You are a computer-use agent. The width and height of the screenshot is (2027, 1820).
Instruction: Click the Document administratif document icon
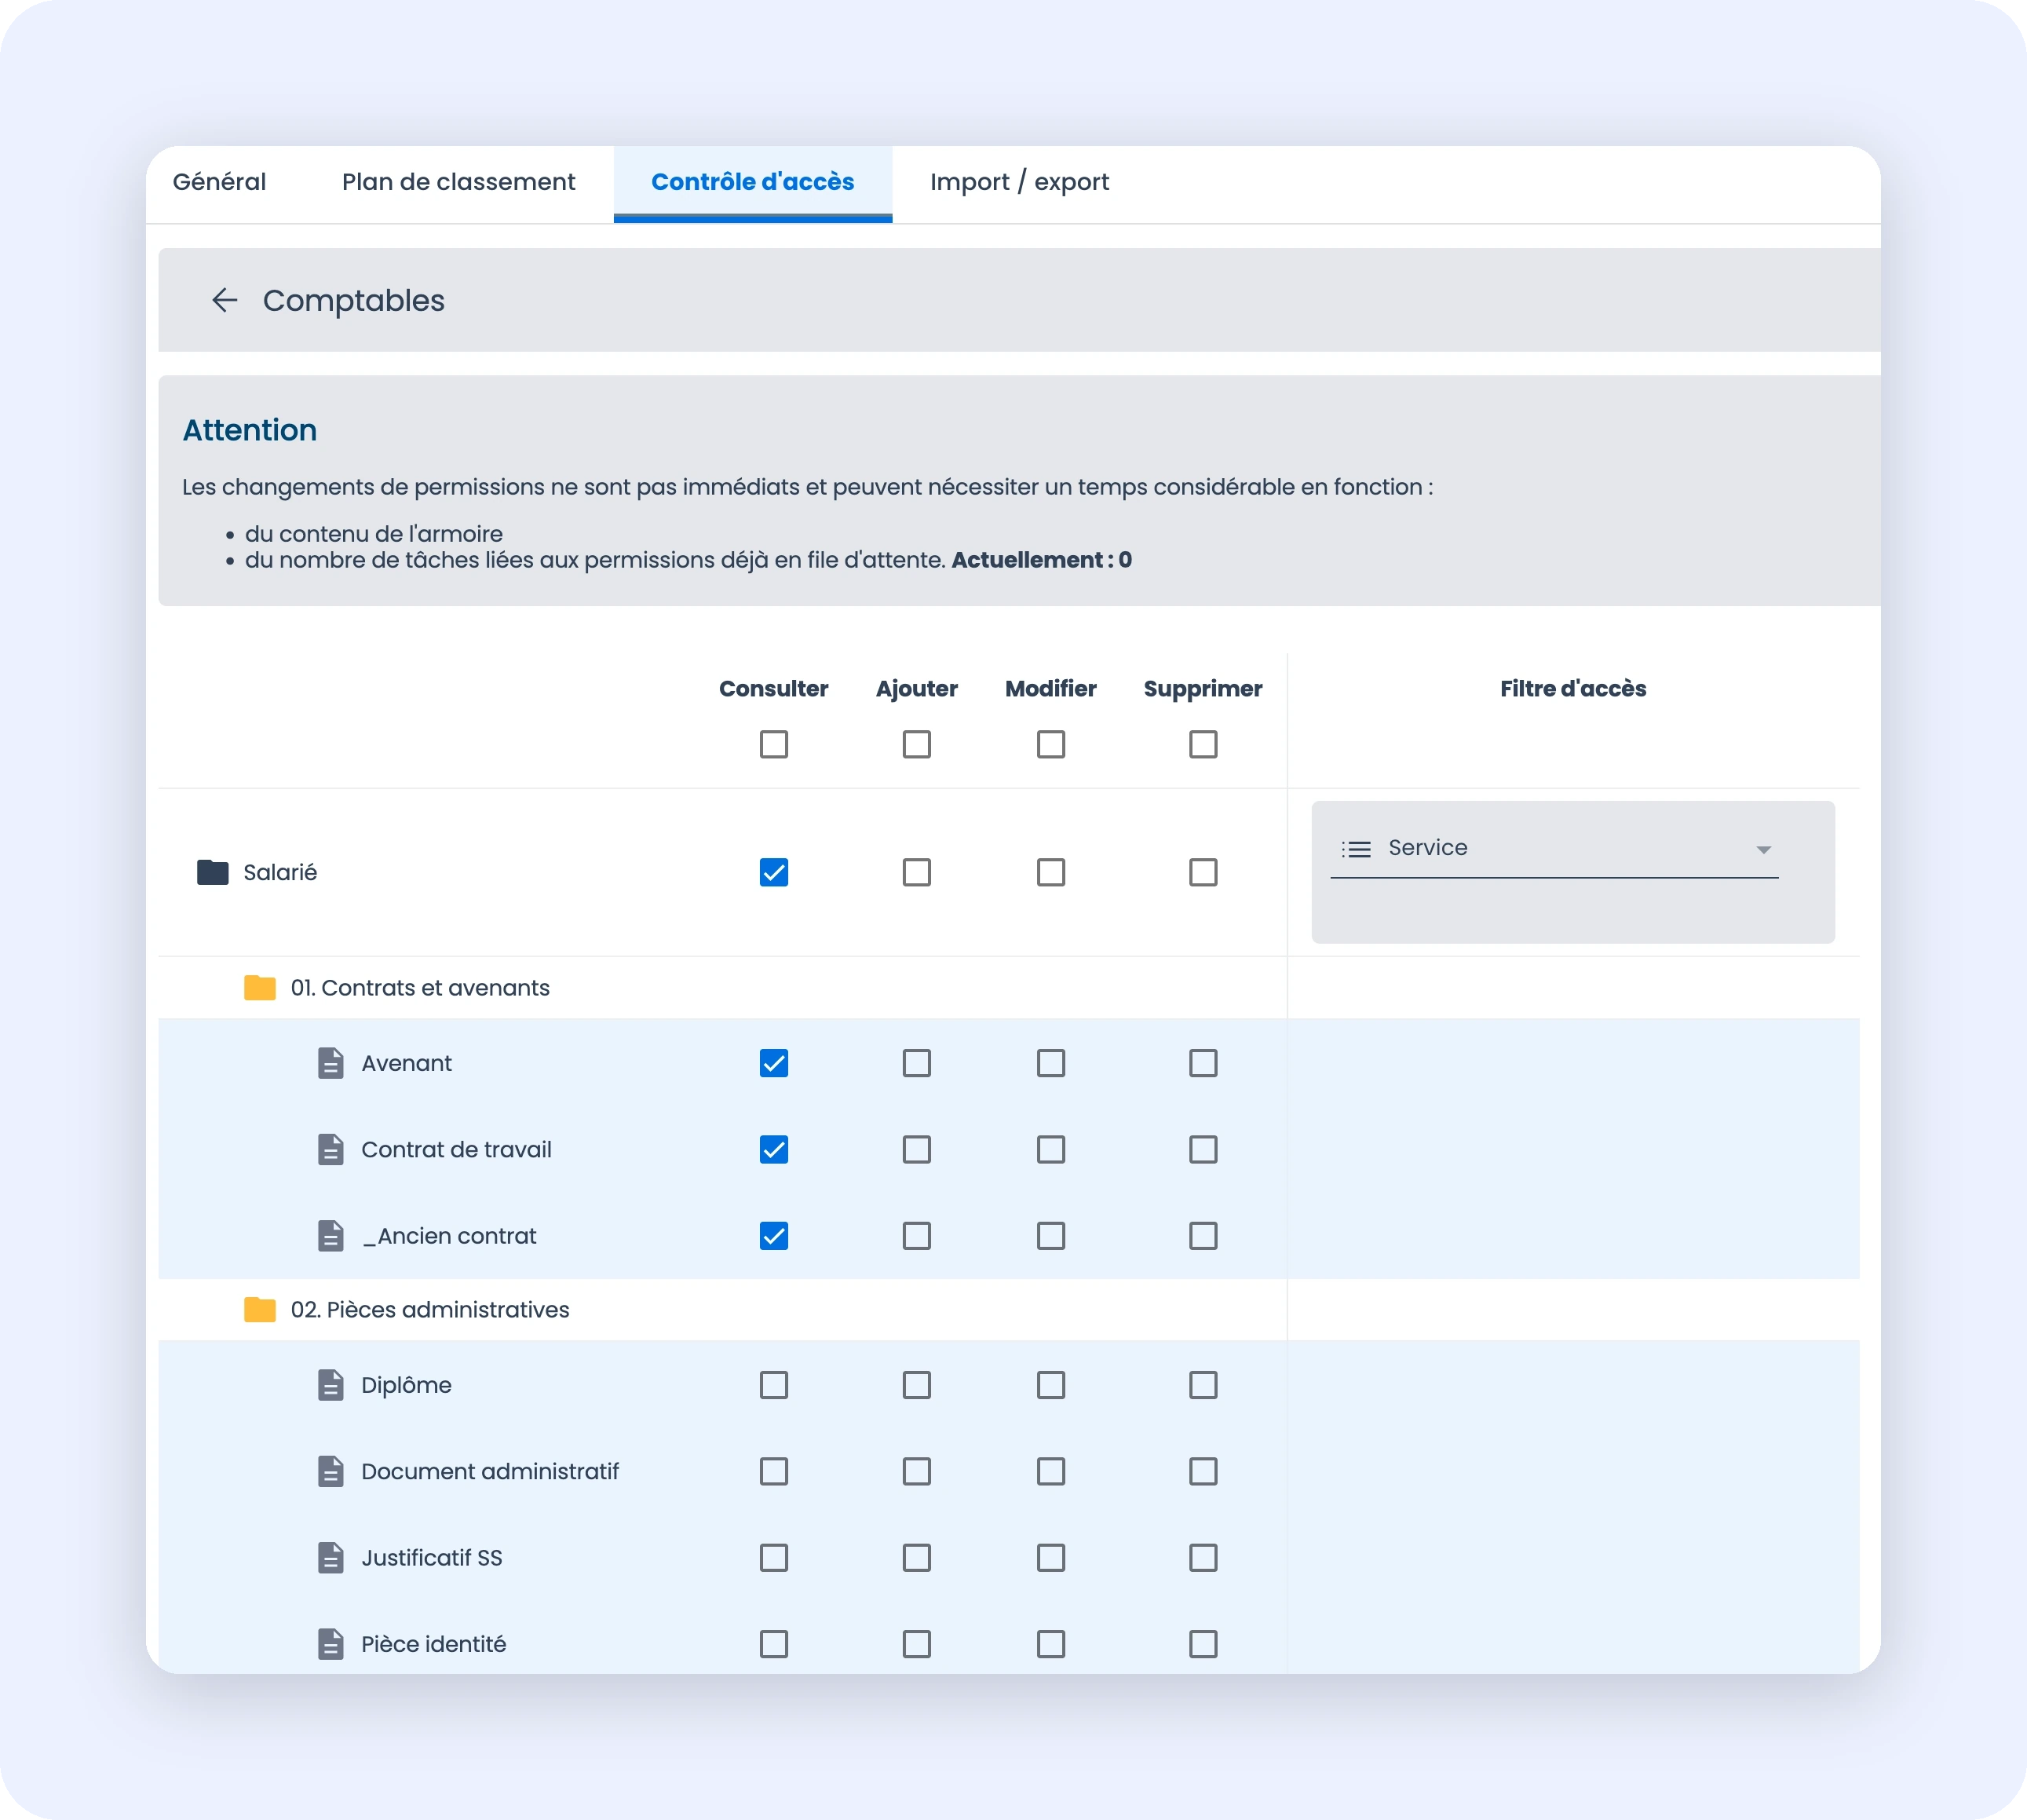pos(330,1472)
